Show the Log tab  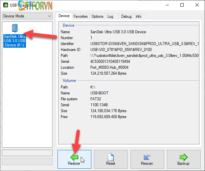110,16
